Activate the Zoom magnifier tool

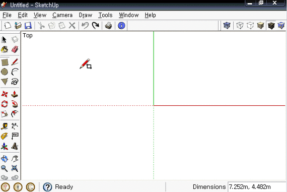pyautogui.click(x=5, y=168)
